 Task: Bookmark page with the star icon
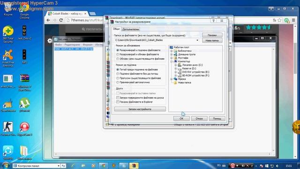[x=279, y=20]
